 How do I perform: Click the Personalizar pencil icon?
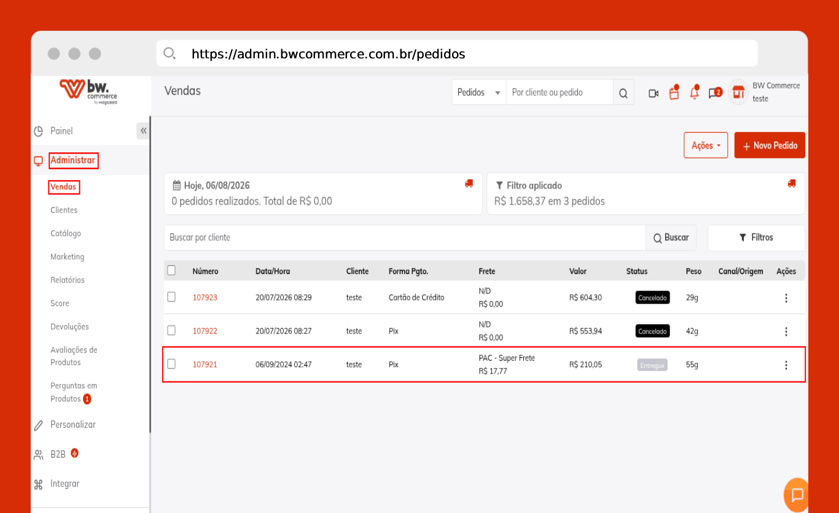point(38,425)
